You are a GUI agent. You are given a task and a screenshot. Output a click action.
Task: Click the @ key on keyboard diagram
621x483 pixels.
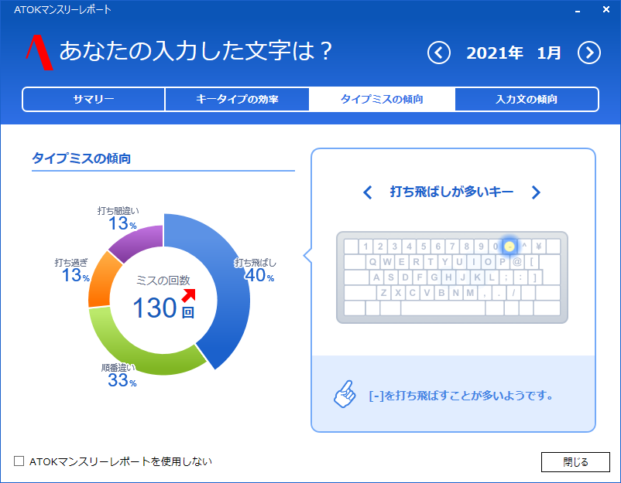point(516,262)
